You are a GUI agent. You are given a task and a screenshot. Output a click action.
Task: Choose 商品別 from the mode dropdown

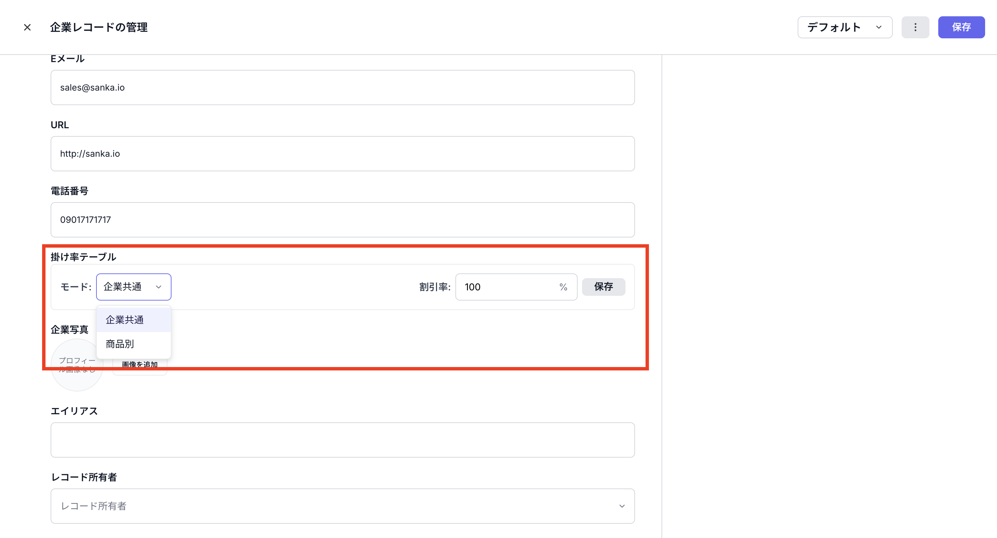tap(120, 344)
